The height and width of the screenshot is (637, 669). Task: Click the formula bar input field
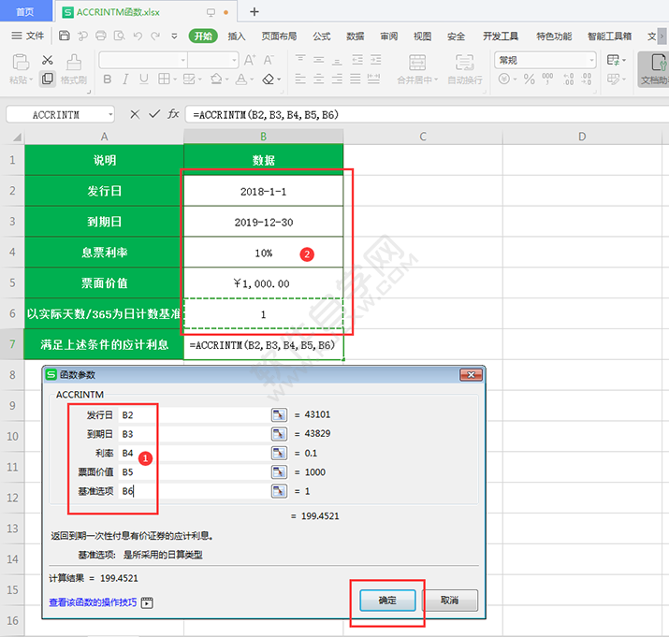427,114
